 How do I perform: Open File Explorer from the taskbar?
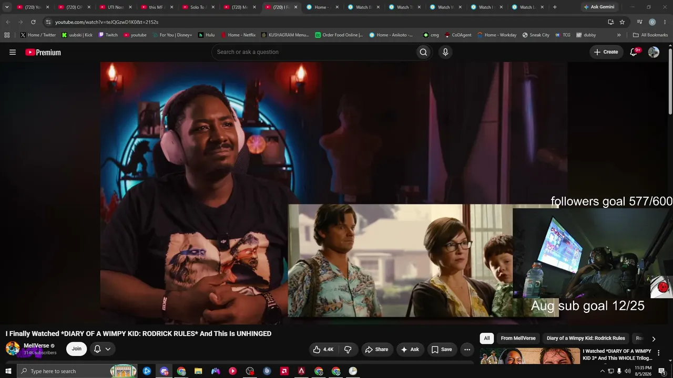198,371
